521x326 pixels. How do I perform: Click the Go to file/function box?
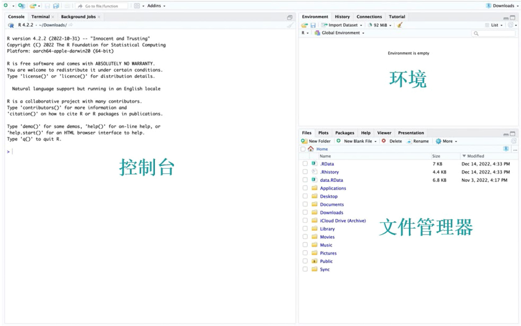coord(102,6)
